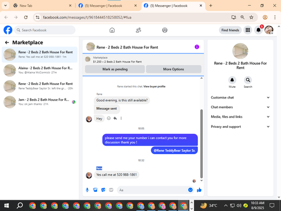Screen dimensions: 281x211
Task: Go back using the Marketplace arrow
Action: tap(7, 43)
